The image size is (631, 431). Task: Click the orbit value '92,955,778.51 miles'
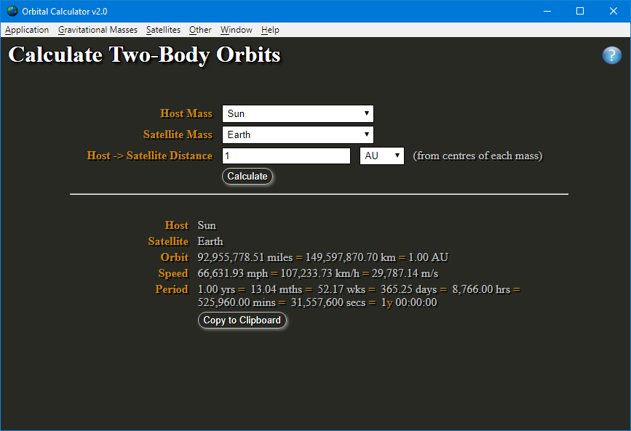click(x=245, y=257)
